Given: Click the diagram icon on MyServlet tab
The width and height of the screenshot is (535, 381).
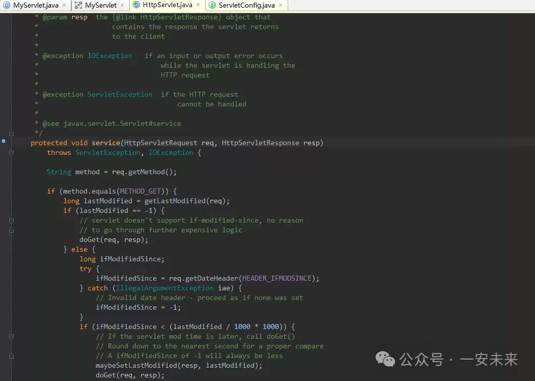Looking at the screenshot, I should click(x=78, y=6).
